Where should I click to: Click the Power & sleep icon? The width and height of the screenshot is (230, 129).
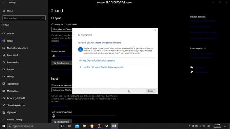click(4, 62)
